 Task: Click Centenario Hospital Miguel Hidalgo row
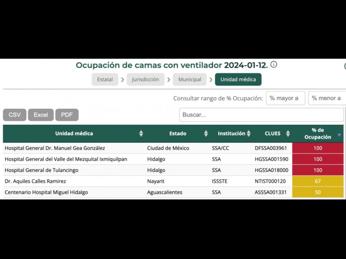46,192
